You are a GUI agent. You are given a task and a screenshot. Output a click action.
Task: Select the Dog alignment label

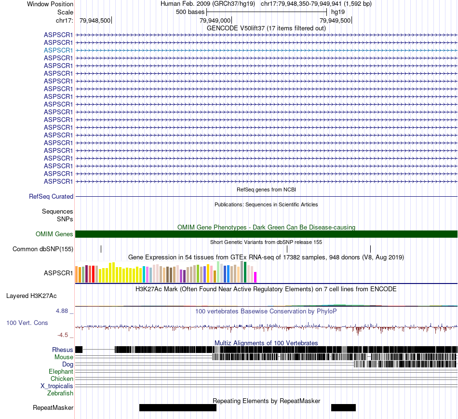68,365
